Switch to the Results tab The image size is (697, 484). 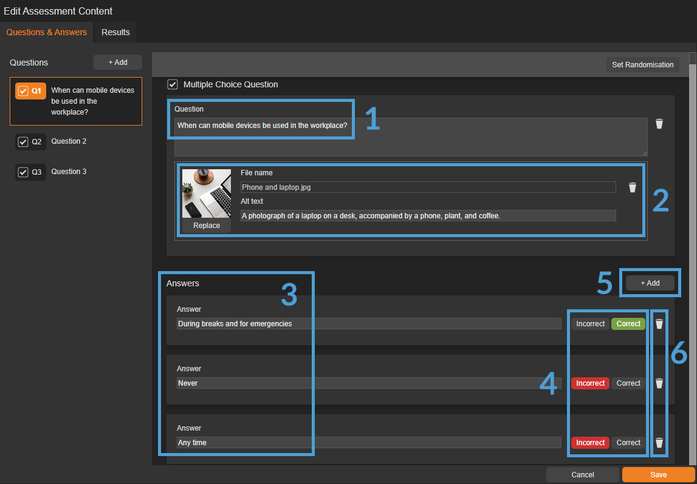click(115, 32)
